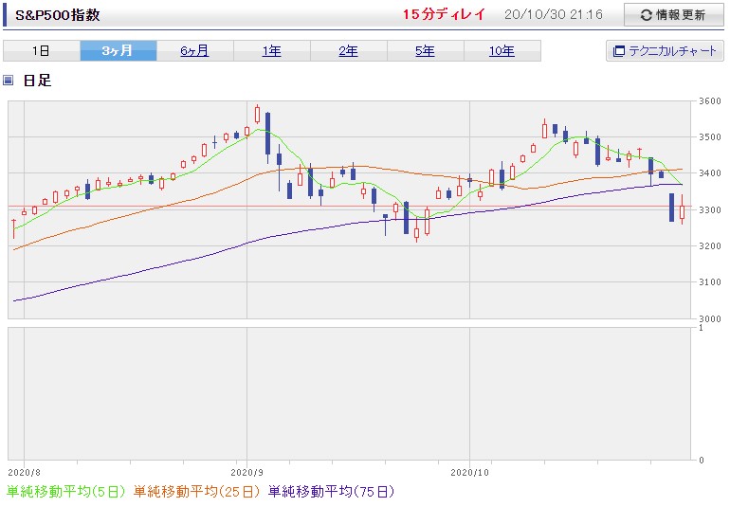Viewport: 730px width, 507px height.
Task: Click the 日足 chart label
Action: 37,80
